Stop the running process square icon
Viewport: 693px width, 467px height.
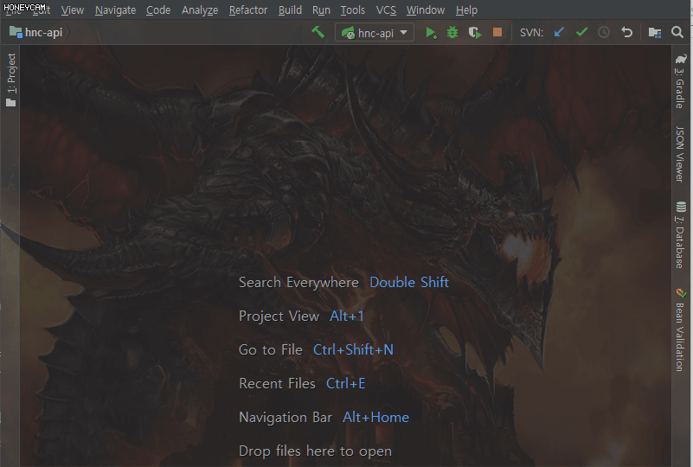(497, 32)
